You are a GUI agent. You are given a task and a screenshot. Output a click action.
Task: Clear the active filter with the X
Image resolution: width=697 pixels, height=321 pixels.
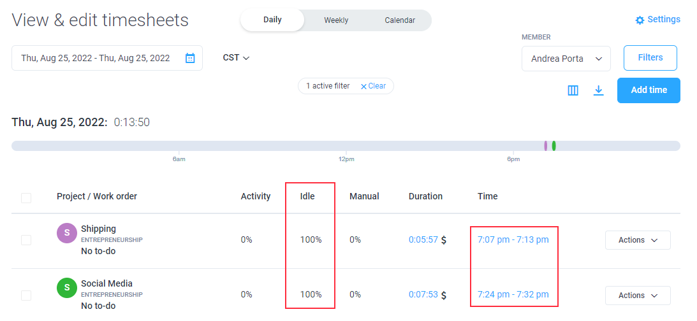coord(363,87)
